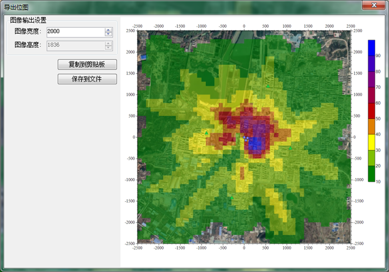This screenshot has height=272, width=389.
Task: Click the yellow legend swatch between 30 and 40
Action: point(371,142)
